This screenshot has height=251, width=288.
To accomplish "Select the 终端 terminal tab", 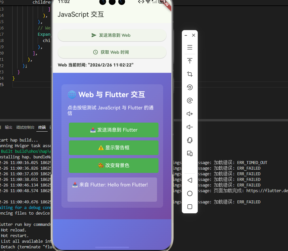I will 42,127.
